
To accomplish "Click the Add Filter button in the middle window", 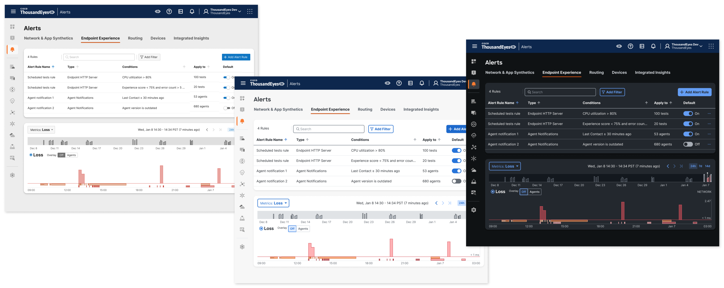I will point(381,129).
